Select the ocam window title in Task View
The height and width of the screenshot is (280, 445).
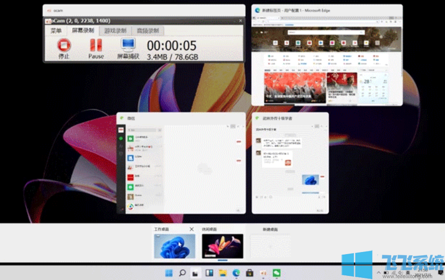58,11
